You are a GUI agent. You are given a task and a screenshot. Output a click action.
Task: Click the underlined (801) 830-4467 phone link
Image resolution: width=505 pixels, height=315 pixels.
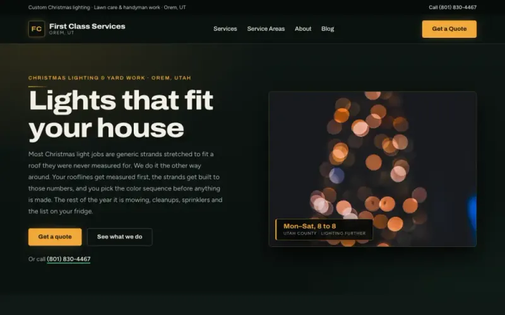coord(69,259)
